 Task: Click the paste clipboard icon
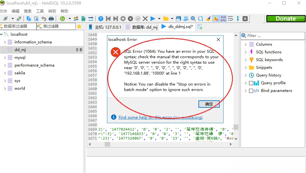[36, 19]
